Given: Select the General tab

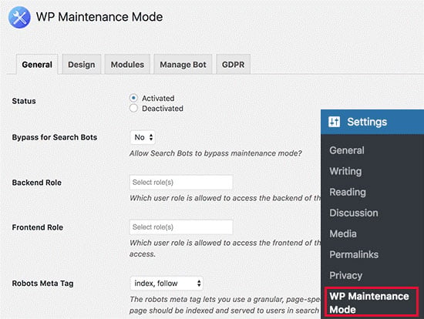Looking at the screenshot, I should coord(37,65).
